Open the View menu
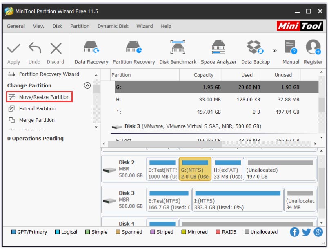The image size is (329, 249). (39, 26)
